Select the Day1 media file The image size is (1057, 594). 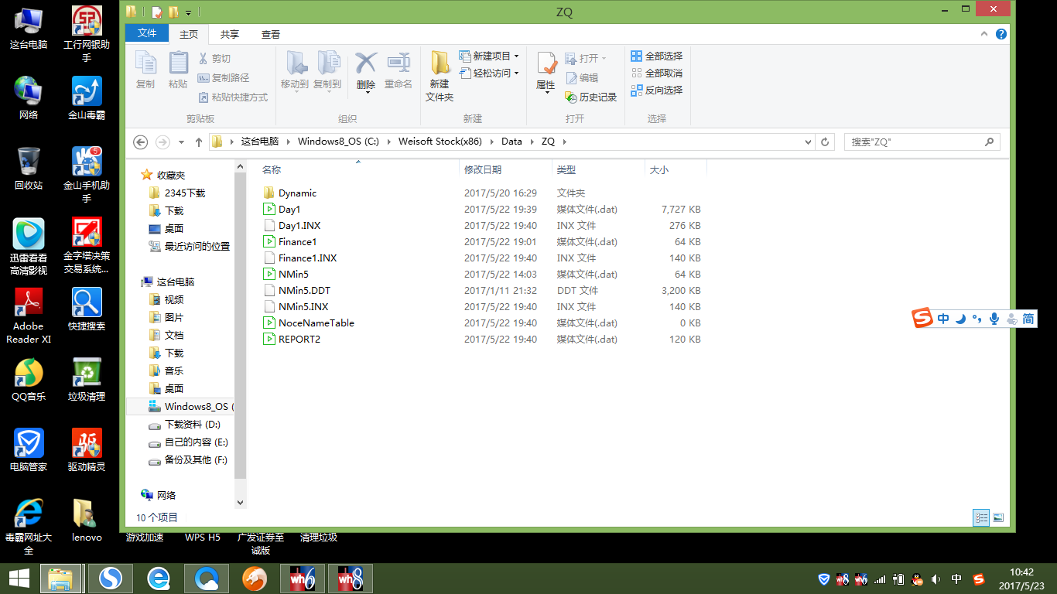tap(289, 210)
